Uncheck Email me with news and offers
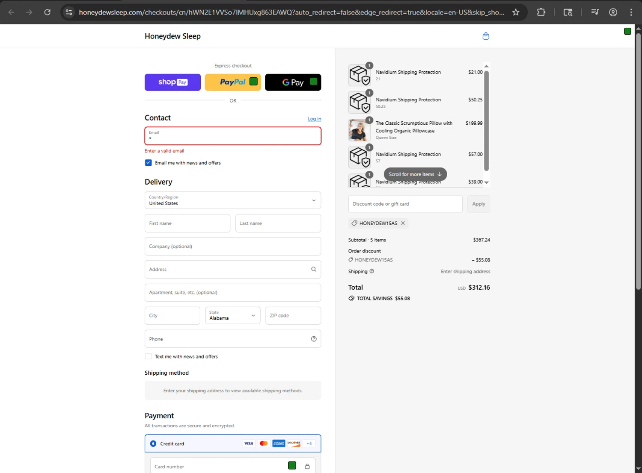Image resolution: width=642 pixels, height=473 pixels. [x=148, y=163]
